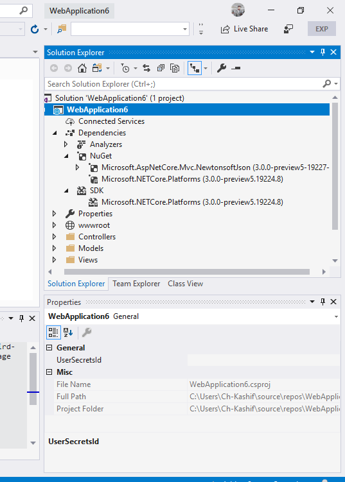Screen dimensions: 345x482
Task: Expand the Views folder
Action: tap(55, 260)
